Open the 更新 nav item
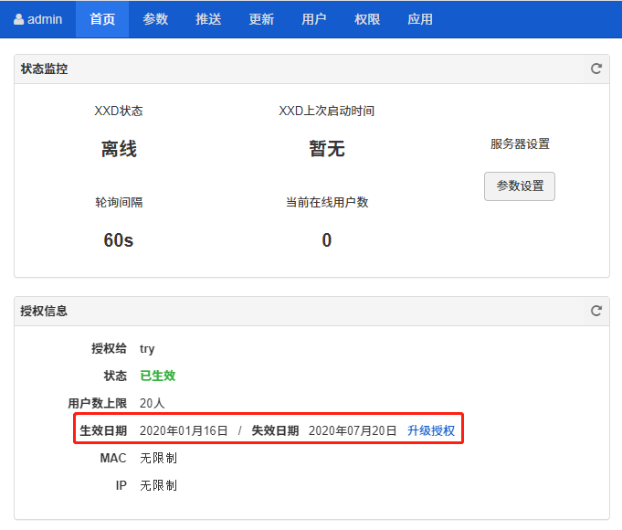 coord(261,19)
